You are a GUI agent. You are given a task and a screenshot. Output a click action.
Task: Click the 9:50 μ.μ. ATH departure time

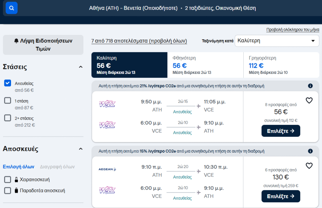coord(151,102)
